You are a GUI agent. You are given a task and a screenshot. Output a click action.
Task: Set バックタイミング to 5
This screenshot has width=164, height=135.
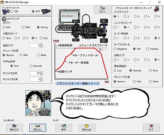pyautogui.click(x=157, y=17)
